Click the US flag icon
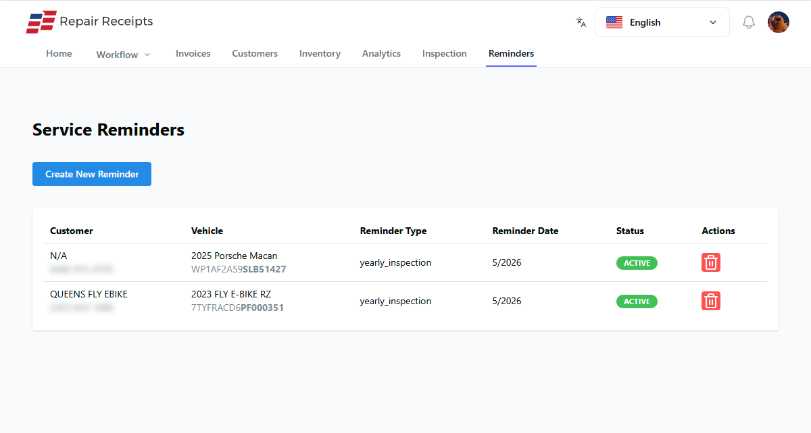Viewport: 811px width, 433px height. (x=614, y=22)
